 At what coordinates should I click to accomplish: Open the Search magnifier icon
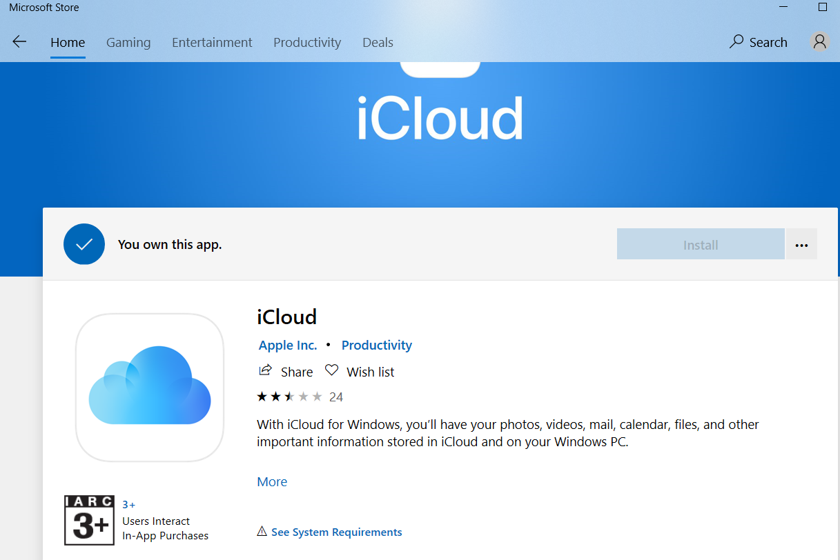(x=736, y=41)
